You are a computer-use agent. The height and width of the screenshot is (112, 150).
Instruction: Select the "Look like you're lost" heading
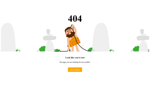click(x=75, y=58)
